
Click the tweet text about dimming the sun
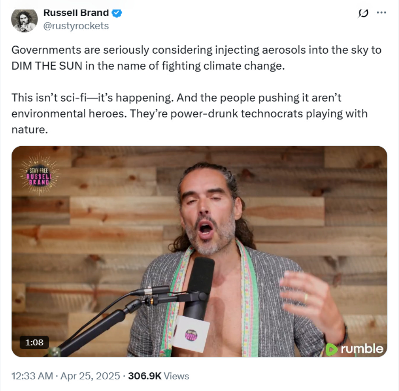tap(196, 58)
